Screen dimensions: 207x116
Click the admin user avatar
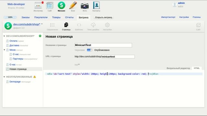pos(175,5)
